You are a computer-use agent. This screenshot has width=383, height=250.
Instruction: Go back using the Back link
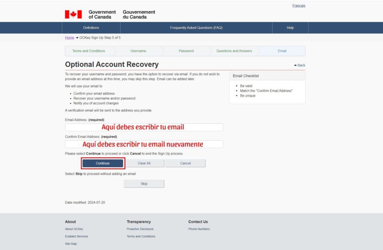pos(300,65)
